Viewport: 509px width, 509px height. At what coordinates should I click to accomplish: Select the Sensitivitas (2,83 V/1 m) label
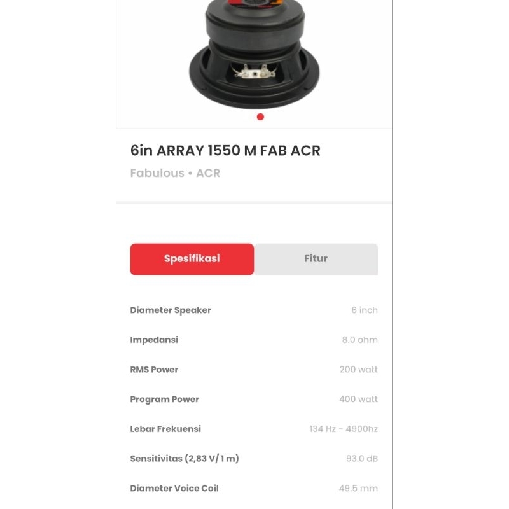pos(185,459)
